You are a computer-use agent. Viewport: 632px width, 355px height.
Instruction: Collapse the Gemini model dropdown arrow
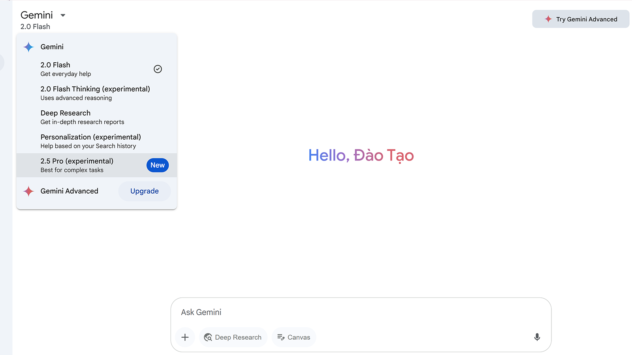click(63, 15)
